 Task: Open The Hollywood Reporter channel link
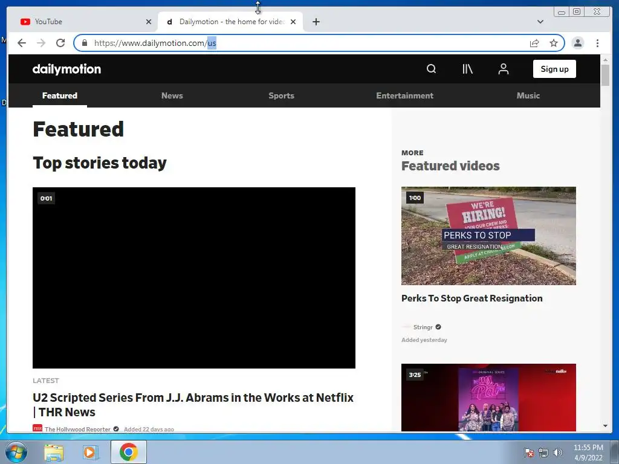(77, 429)
